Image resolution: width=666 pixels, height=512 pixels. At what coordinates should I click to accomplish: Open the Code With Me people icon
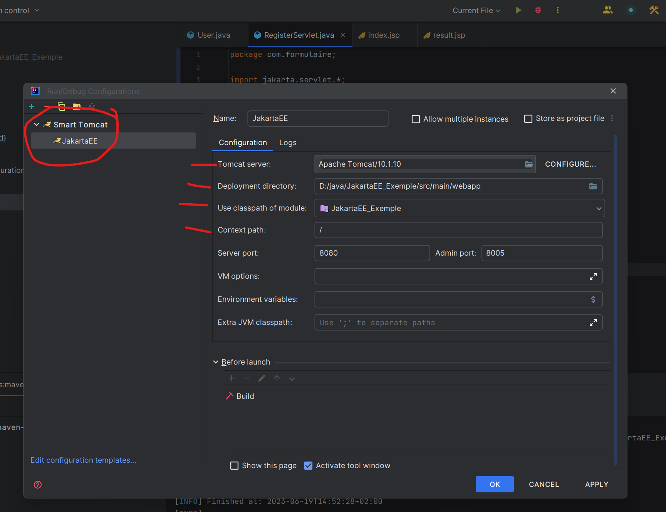(608, 10)
